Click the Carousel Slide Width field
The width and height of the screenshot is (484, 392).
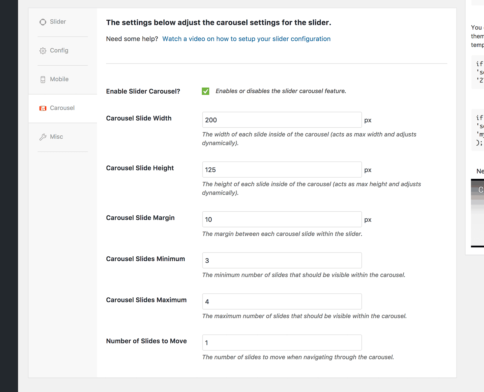coord(282,120)
